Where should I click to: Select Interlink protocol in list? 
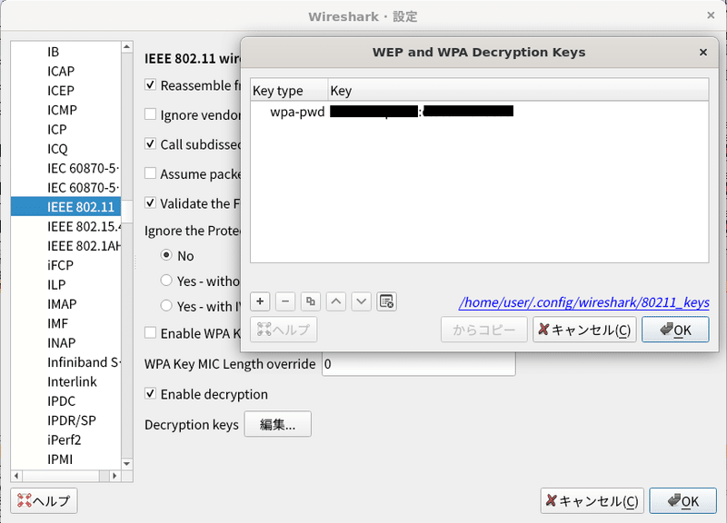point(65,381)
